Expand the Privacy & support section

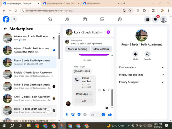141,82
